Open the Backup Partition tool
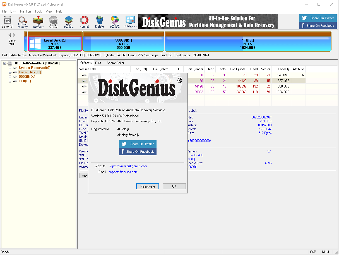Image resolution: width=339 pixels, height=255 pixels. [x=115, y=22]
